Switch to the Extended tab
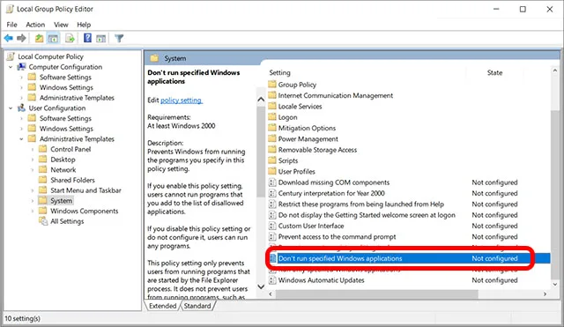This screenshot has height=327, width=564. click(162, 306)
